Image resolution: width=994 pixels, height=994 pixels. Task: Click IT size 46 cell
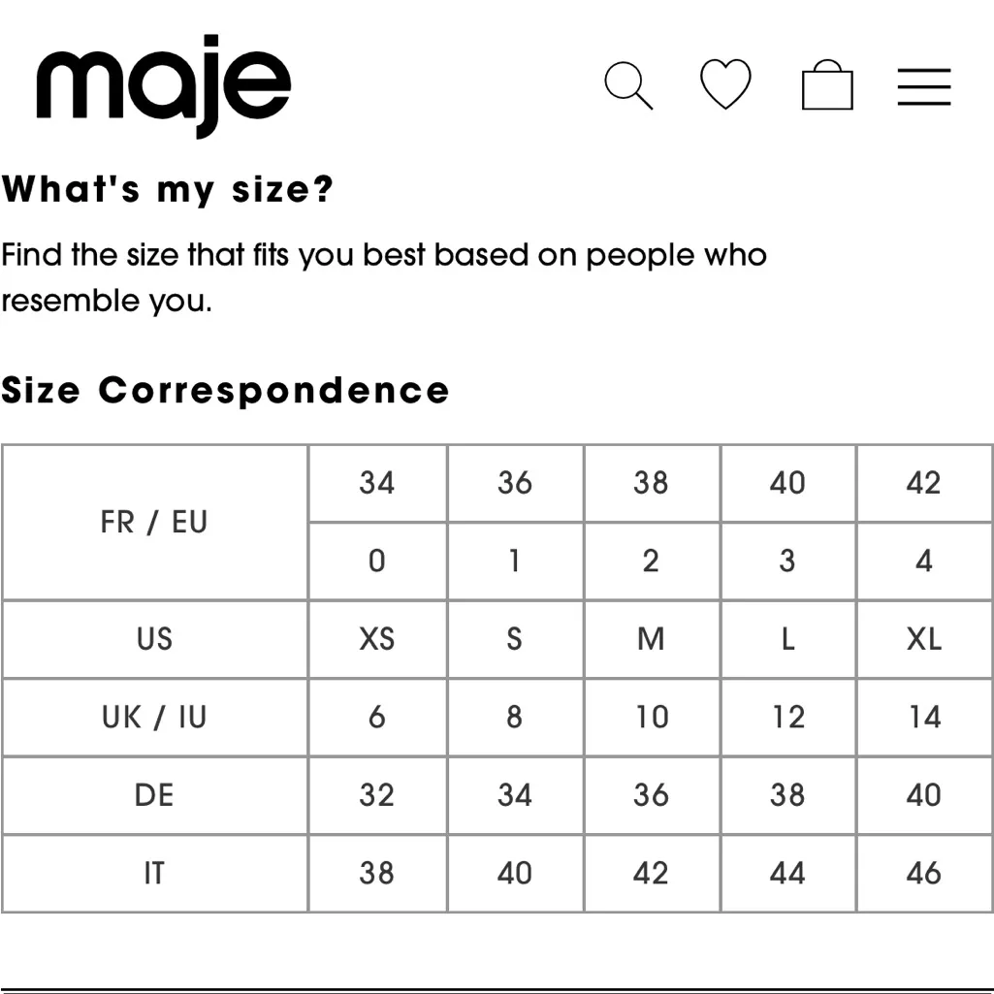pyautogui.click(x=924, y=874)
